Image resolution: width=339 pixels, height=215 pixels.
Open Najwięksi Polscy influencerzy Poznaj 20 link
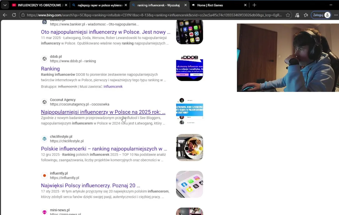(x=90, y=185)
